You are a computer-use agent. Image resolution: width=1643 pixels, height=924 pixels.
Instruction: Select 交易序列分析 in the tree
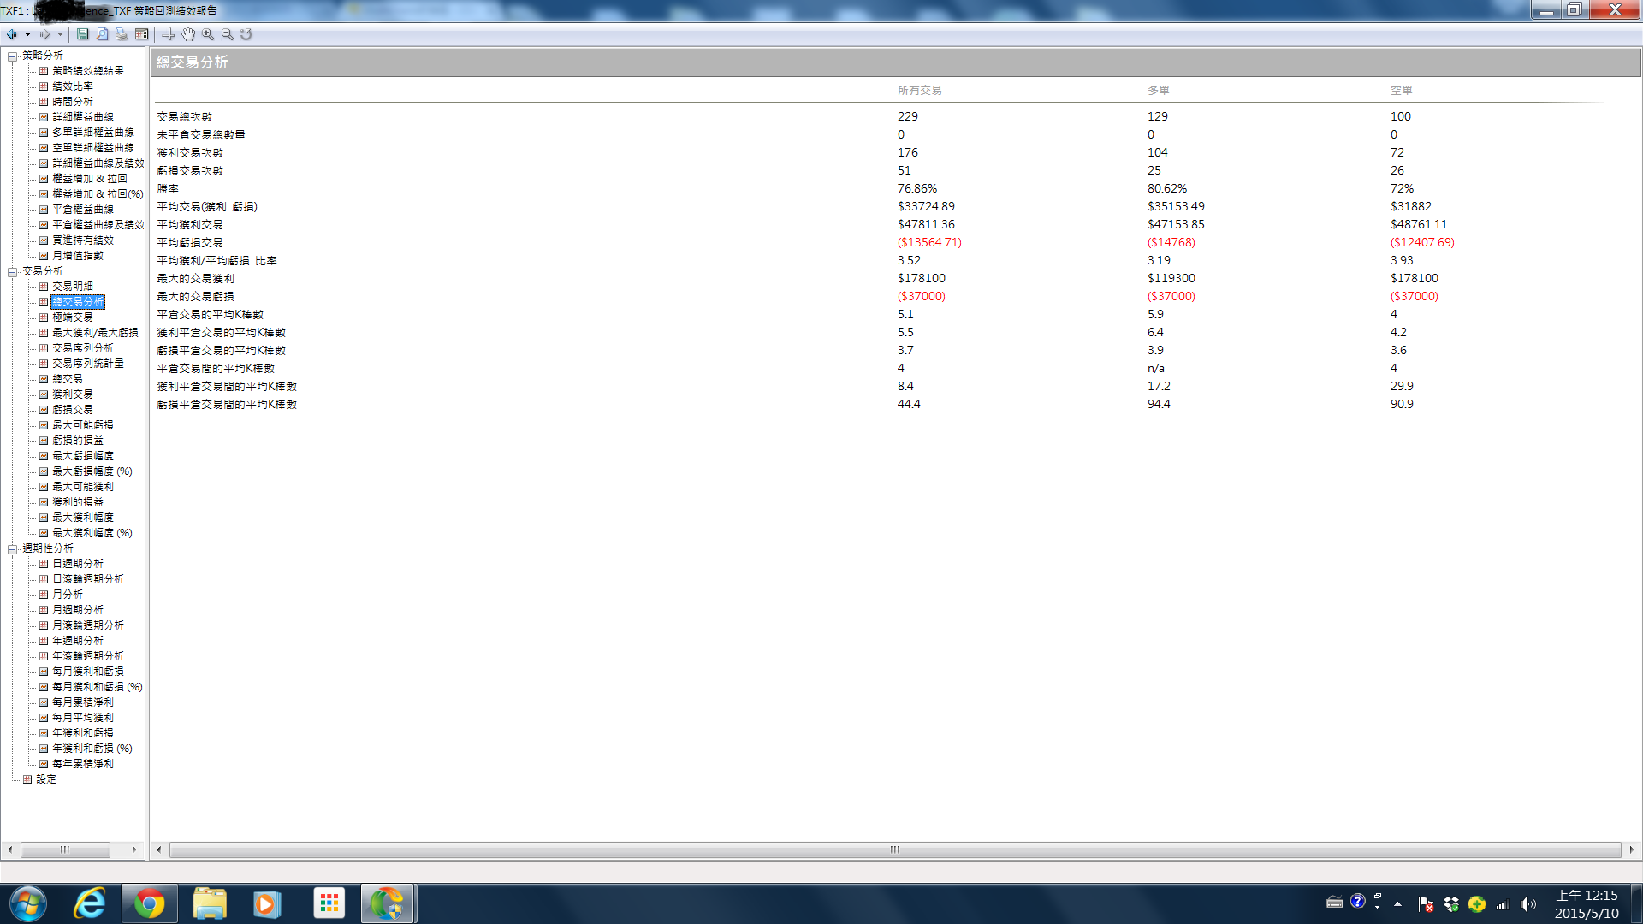click(x=82, y=348)
